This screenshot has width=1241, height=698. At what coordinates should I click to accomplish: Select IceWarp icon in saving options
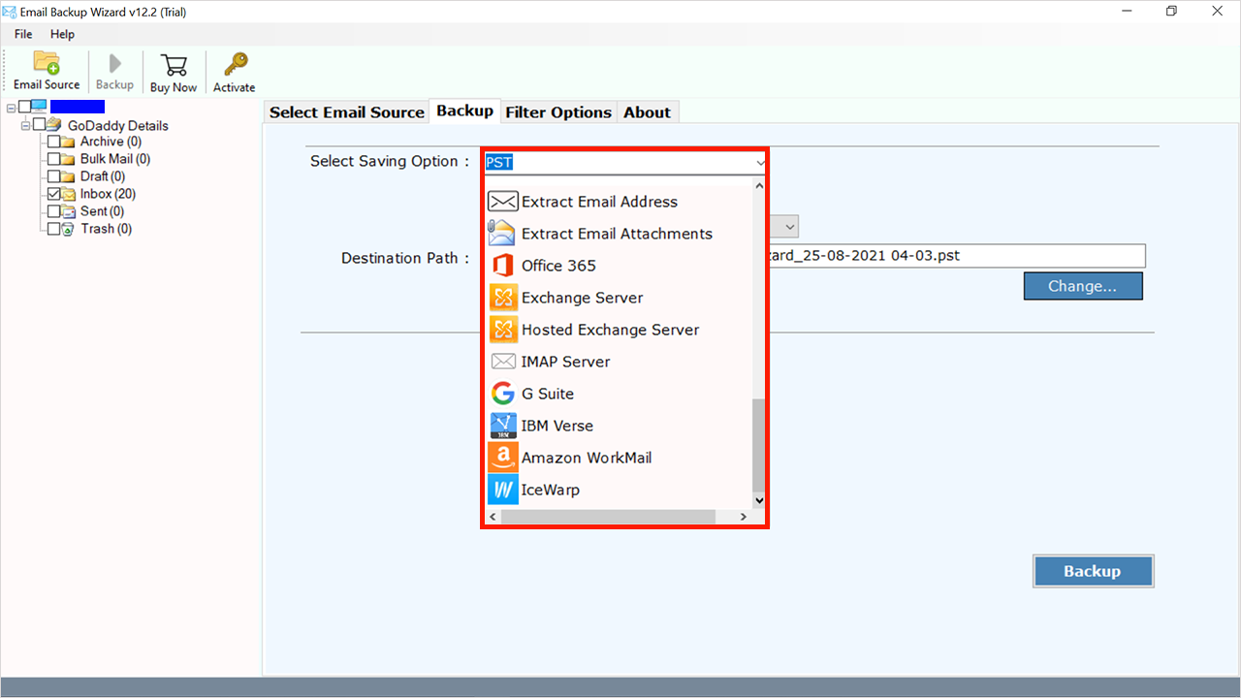point(502,490)
